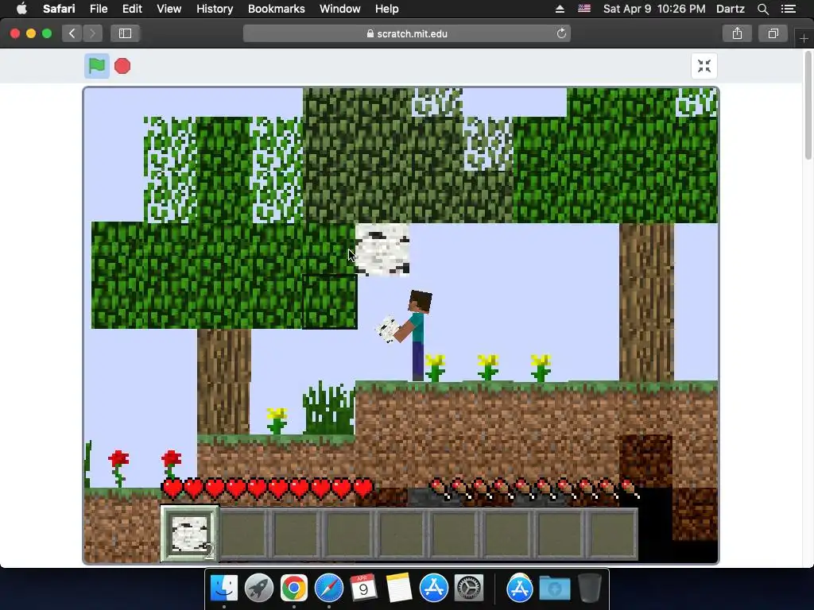Go forward with Safari forward arrow

(92, 33)
